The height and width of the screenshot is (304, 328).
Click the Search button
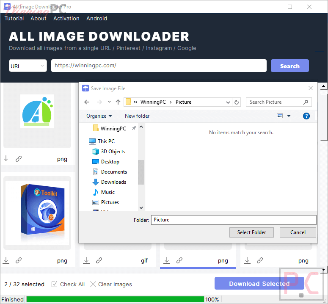[290, 66]
